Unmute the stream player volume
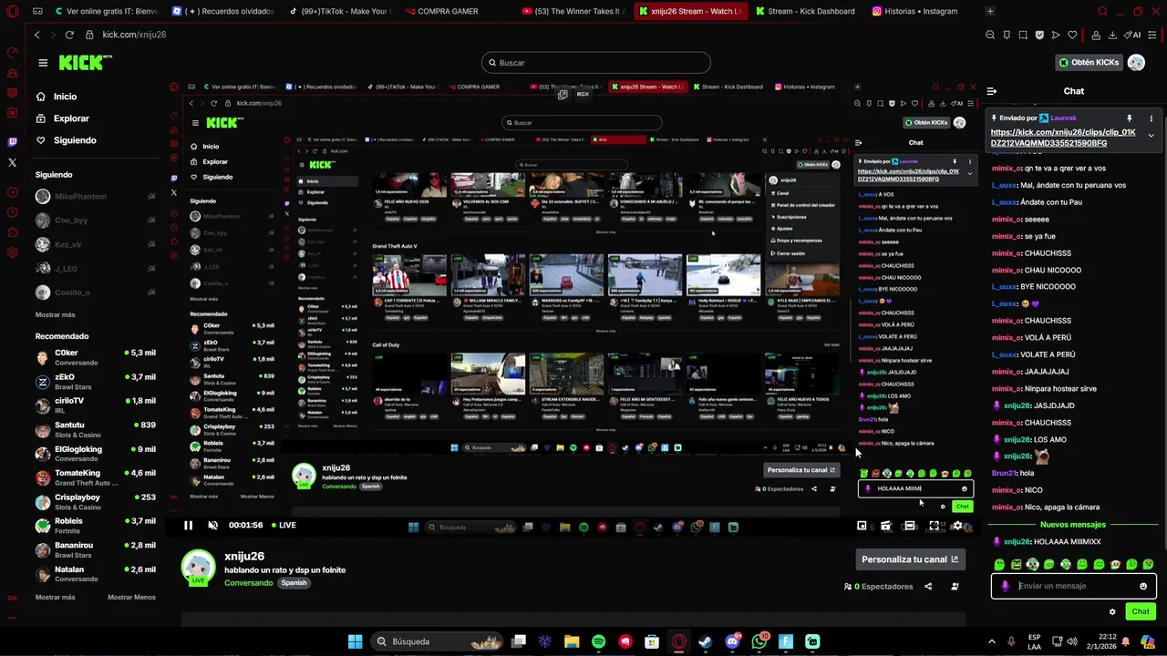Image resolution: width=1167 pixels, height=656 pixels. pyautogui.click(x=212, y=525)
